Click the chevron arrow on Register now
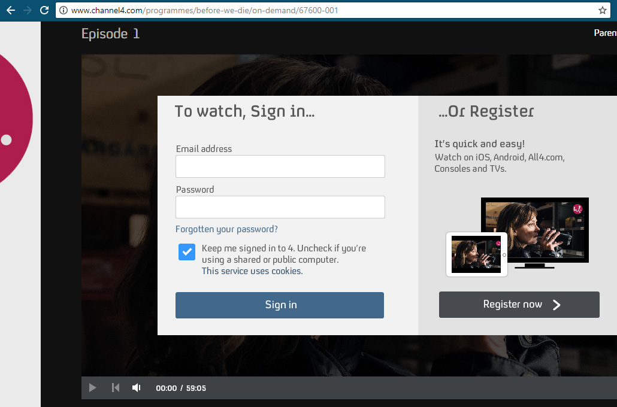The width and height of the screenshot is (617, 407). (x=556, y=304)
